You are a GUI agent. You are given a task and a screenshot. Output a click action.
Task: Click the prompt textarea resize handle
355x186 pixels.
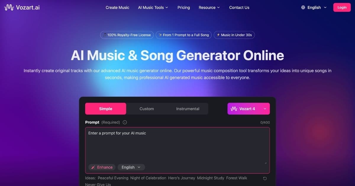click(x=265, y=162)
